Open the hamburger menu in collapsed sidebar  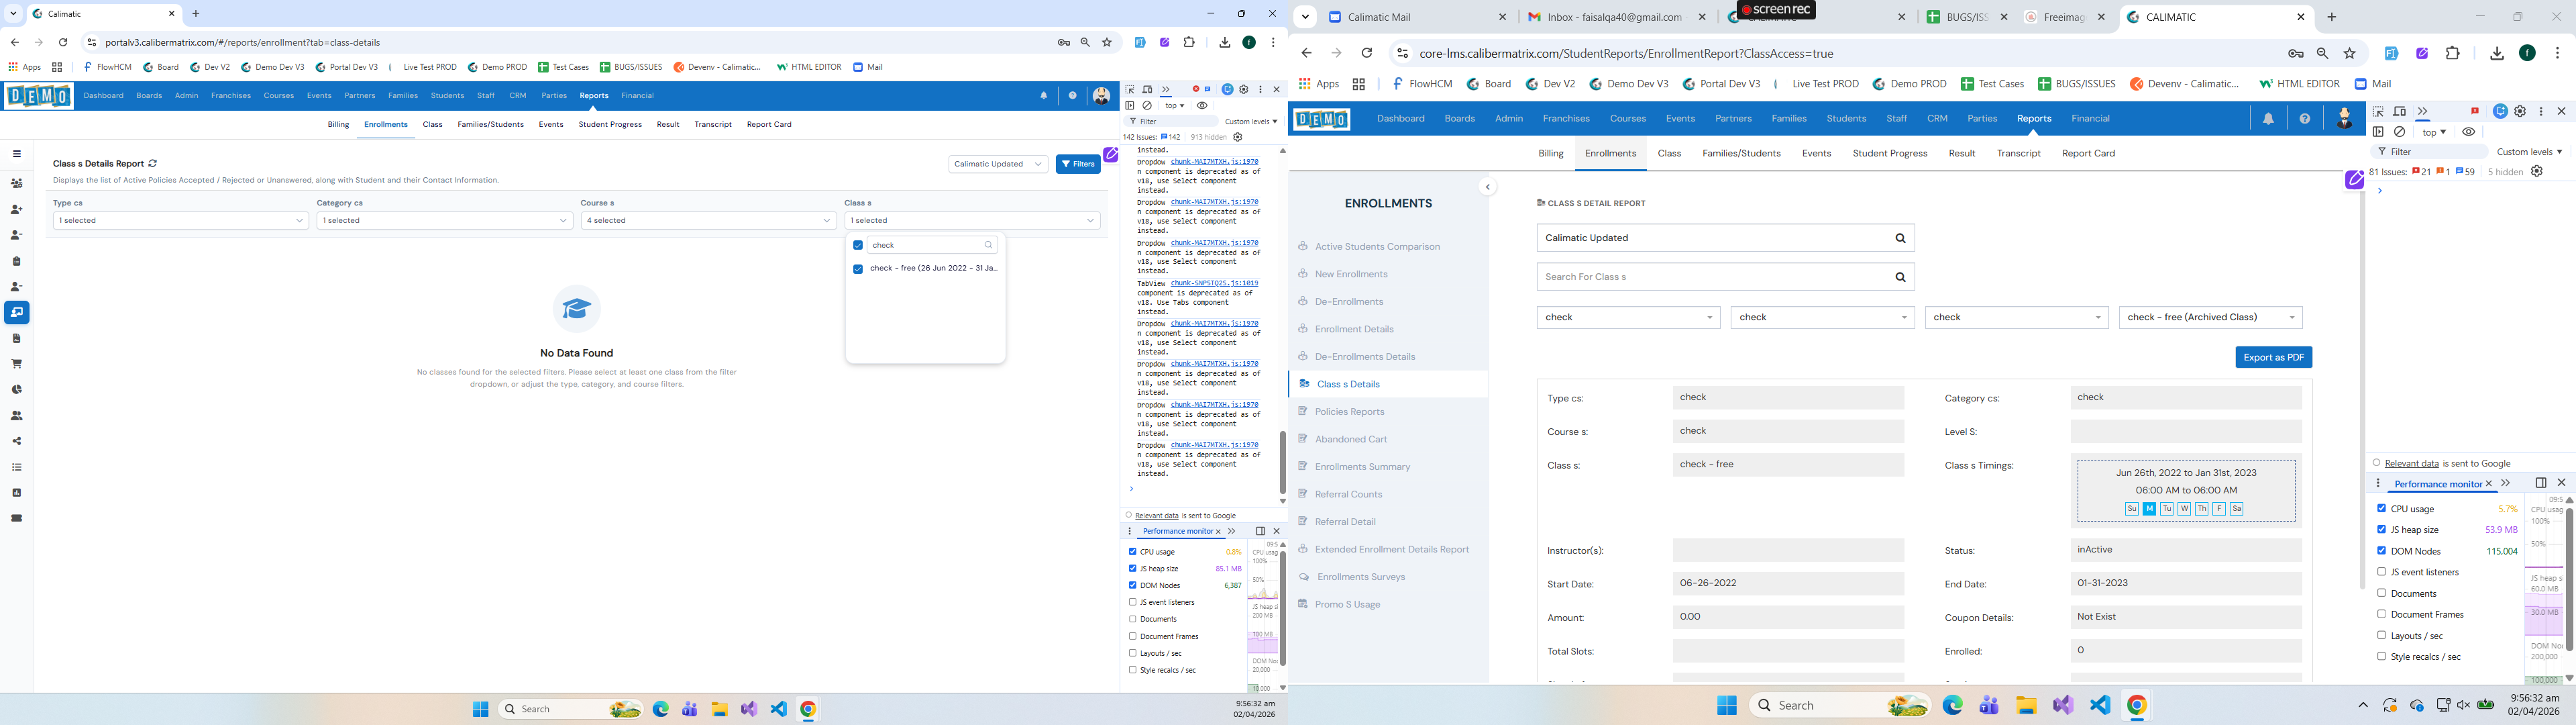tap(16, 154)
